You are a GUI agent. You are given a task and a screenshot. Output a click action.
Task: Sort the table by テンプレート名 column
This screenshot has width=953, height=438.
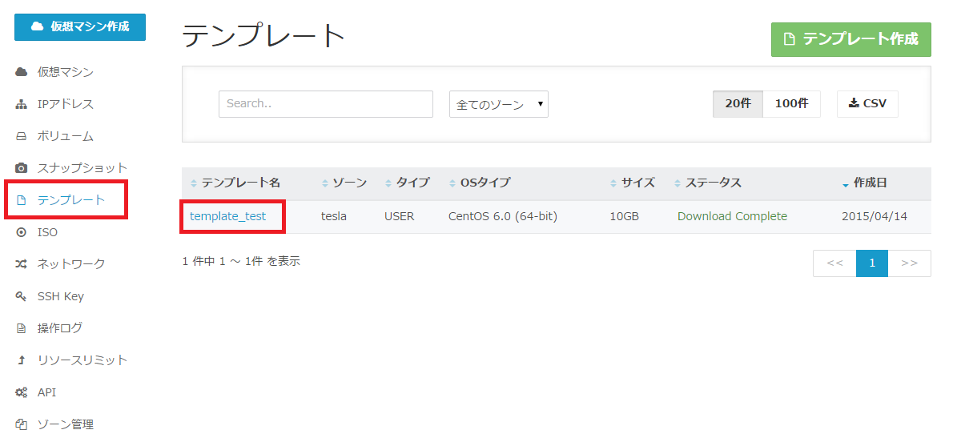pyautogui.click(x=240, y=183)
